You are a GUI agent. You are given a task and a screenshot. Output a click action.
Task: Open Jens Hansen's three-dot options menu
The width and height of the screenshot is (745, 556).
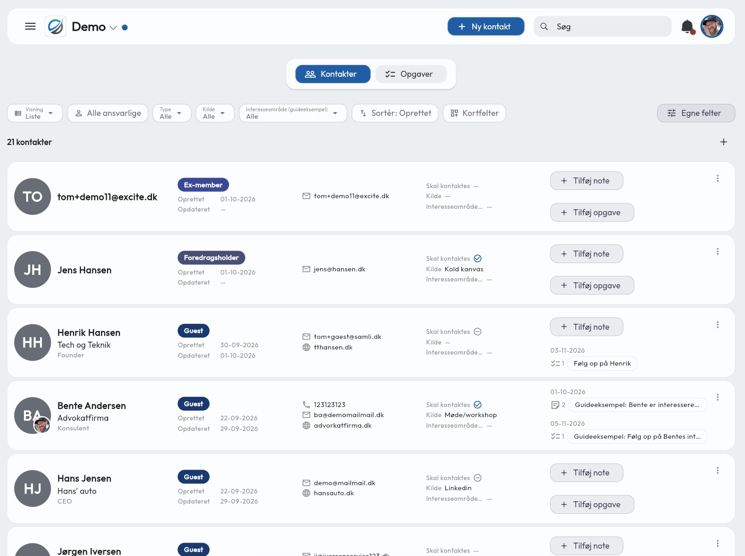tap(717, 252)
